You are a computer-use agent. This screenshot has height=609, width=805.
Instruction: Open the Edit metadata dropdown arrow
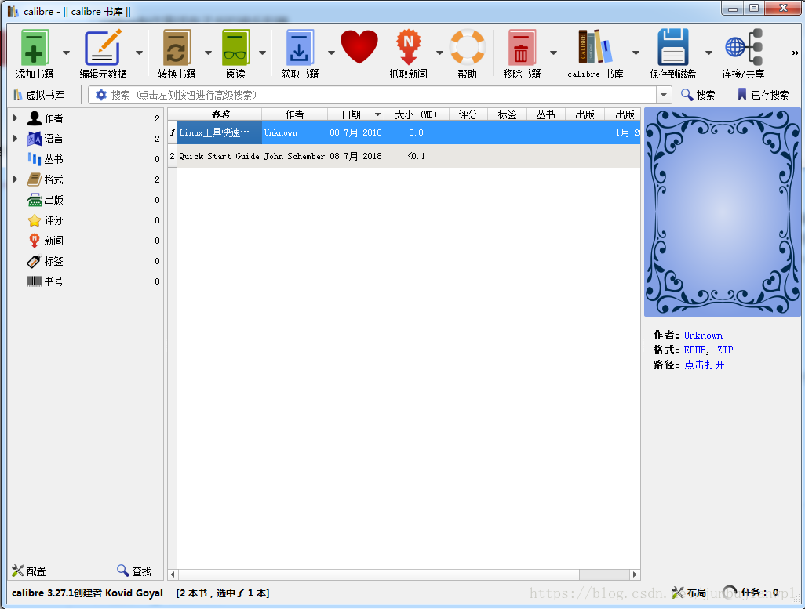pos(139,53)
